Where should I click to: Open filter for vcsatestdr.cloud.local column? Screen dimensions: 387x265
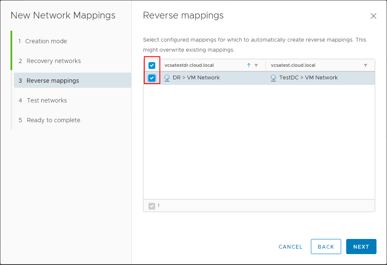tap(256, 66)
